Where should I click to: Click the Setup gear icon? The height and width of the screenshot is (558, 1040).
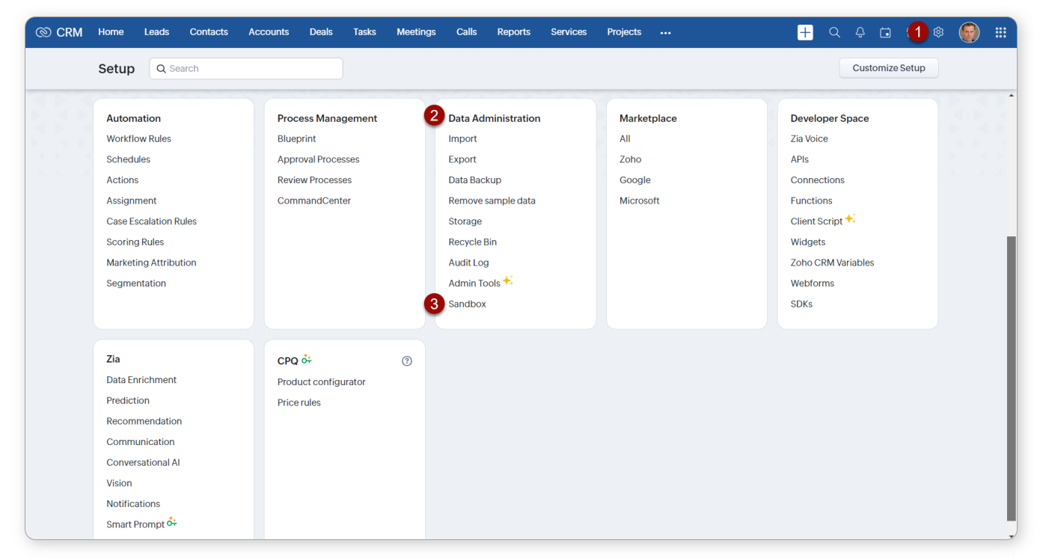pos(938,32)
